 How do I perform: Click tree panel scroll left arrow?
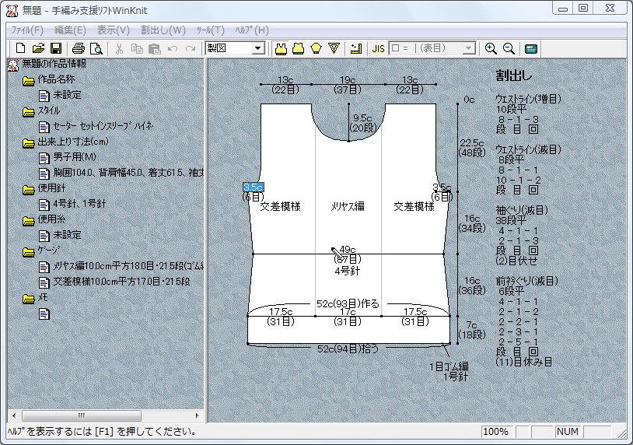(14, 415)
